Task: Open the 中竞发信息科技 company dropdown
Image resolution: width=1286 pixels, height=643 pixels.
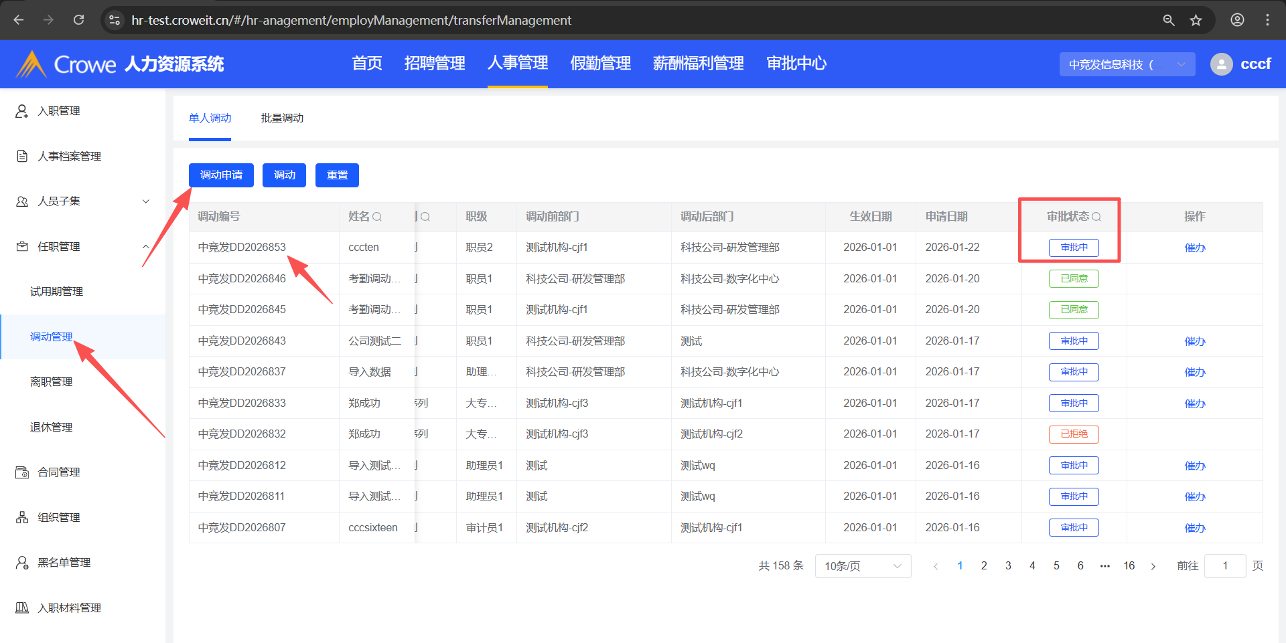Action: click(1127, 64)
